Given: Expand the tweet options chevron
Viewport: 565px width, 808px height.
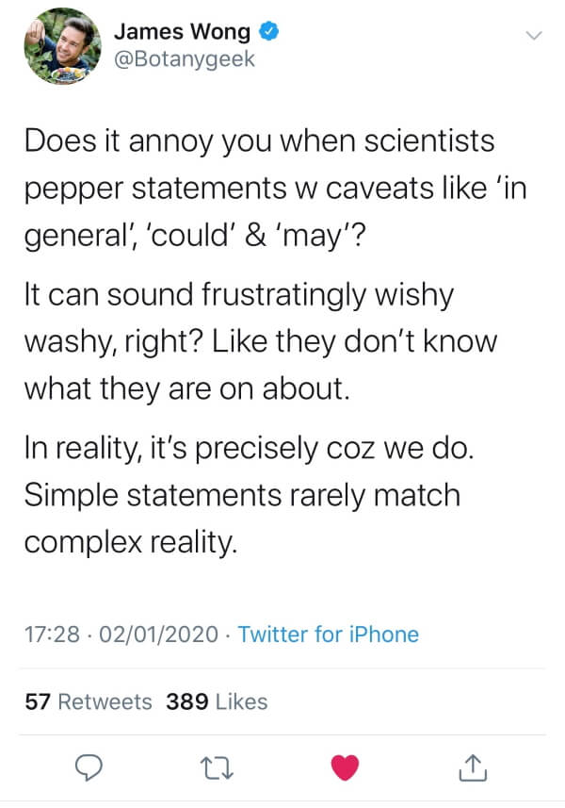Looking at the screenshot, I should pos(534,36).
